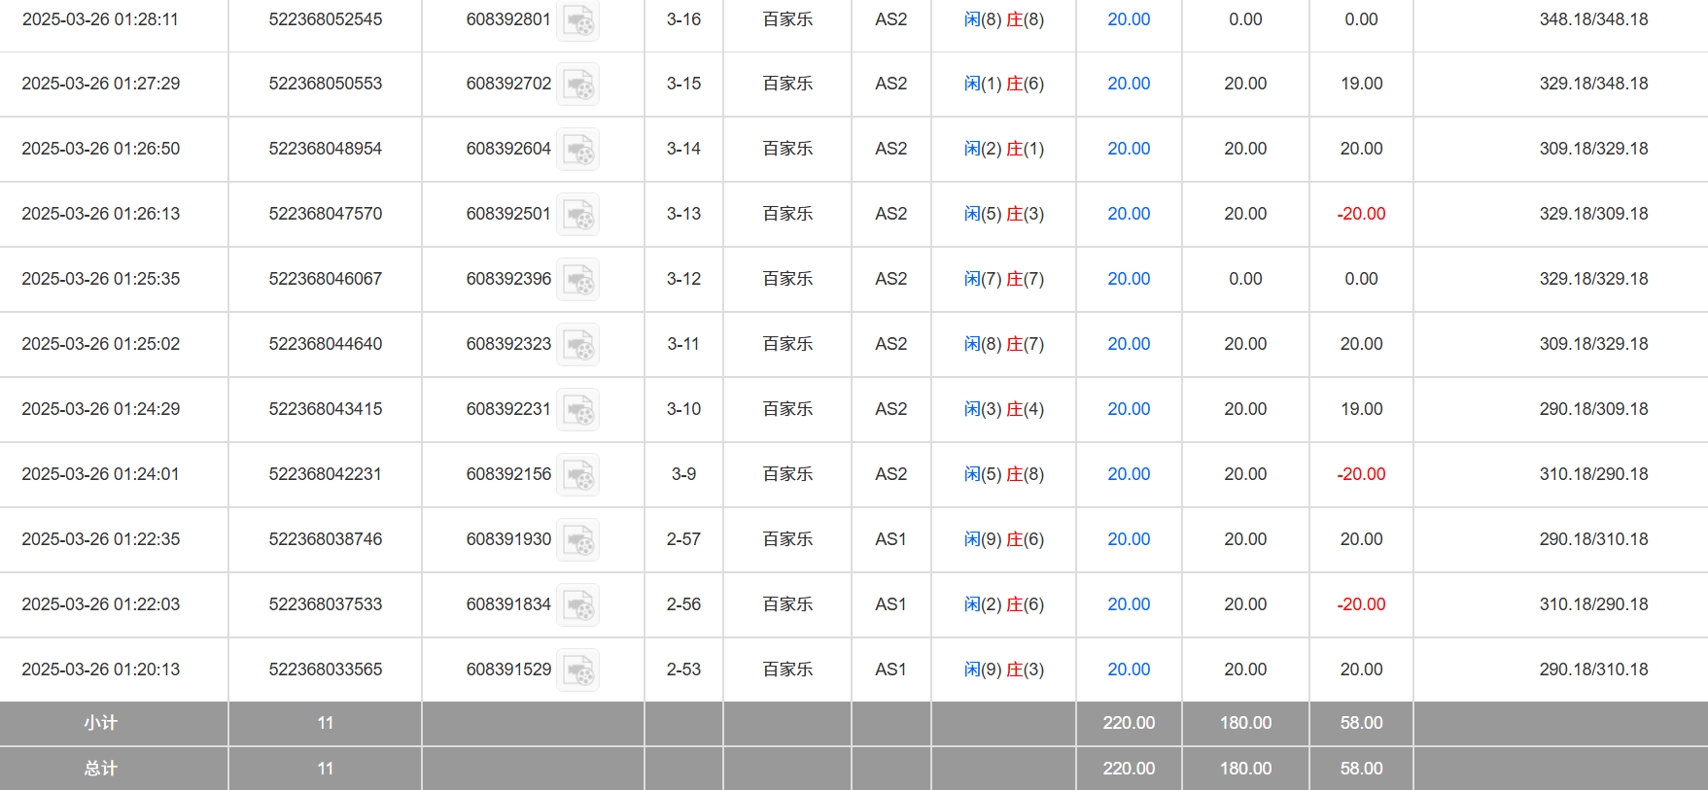This screenshot has width=1708, height=790.
Task: Open video replay next to 608391930
Action: (577, 540)
